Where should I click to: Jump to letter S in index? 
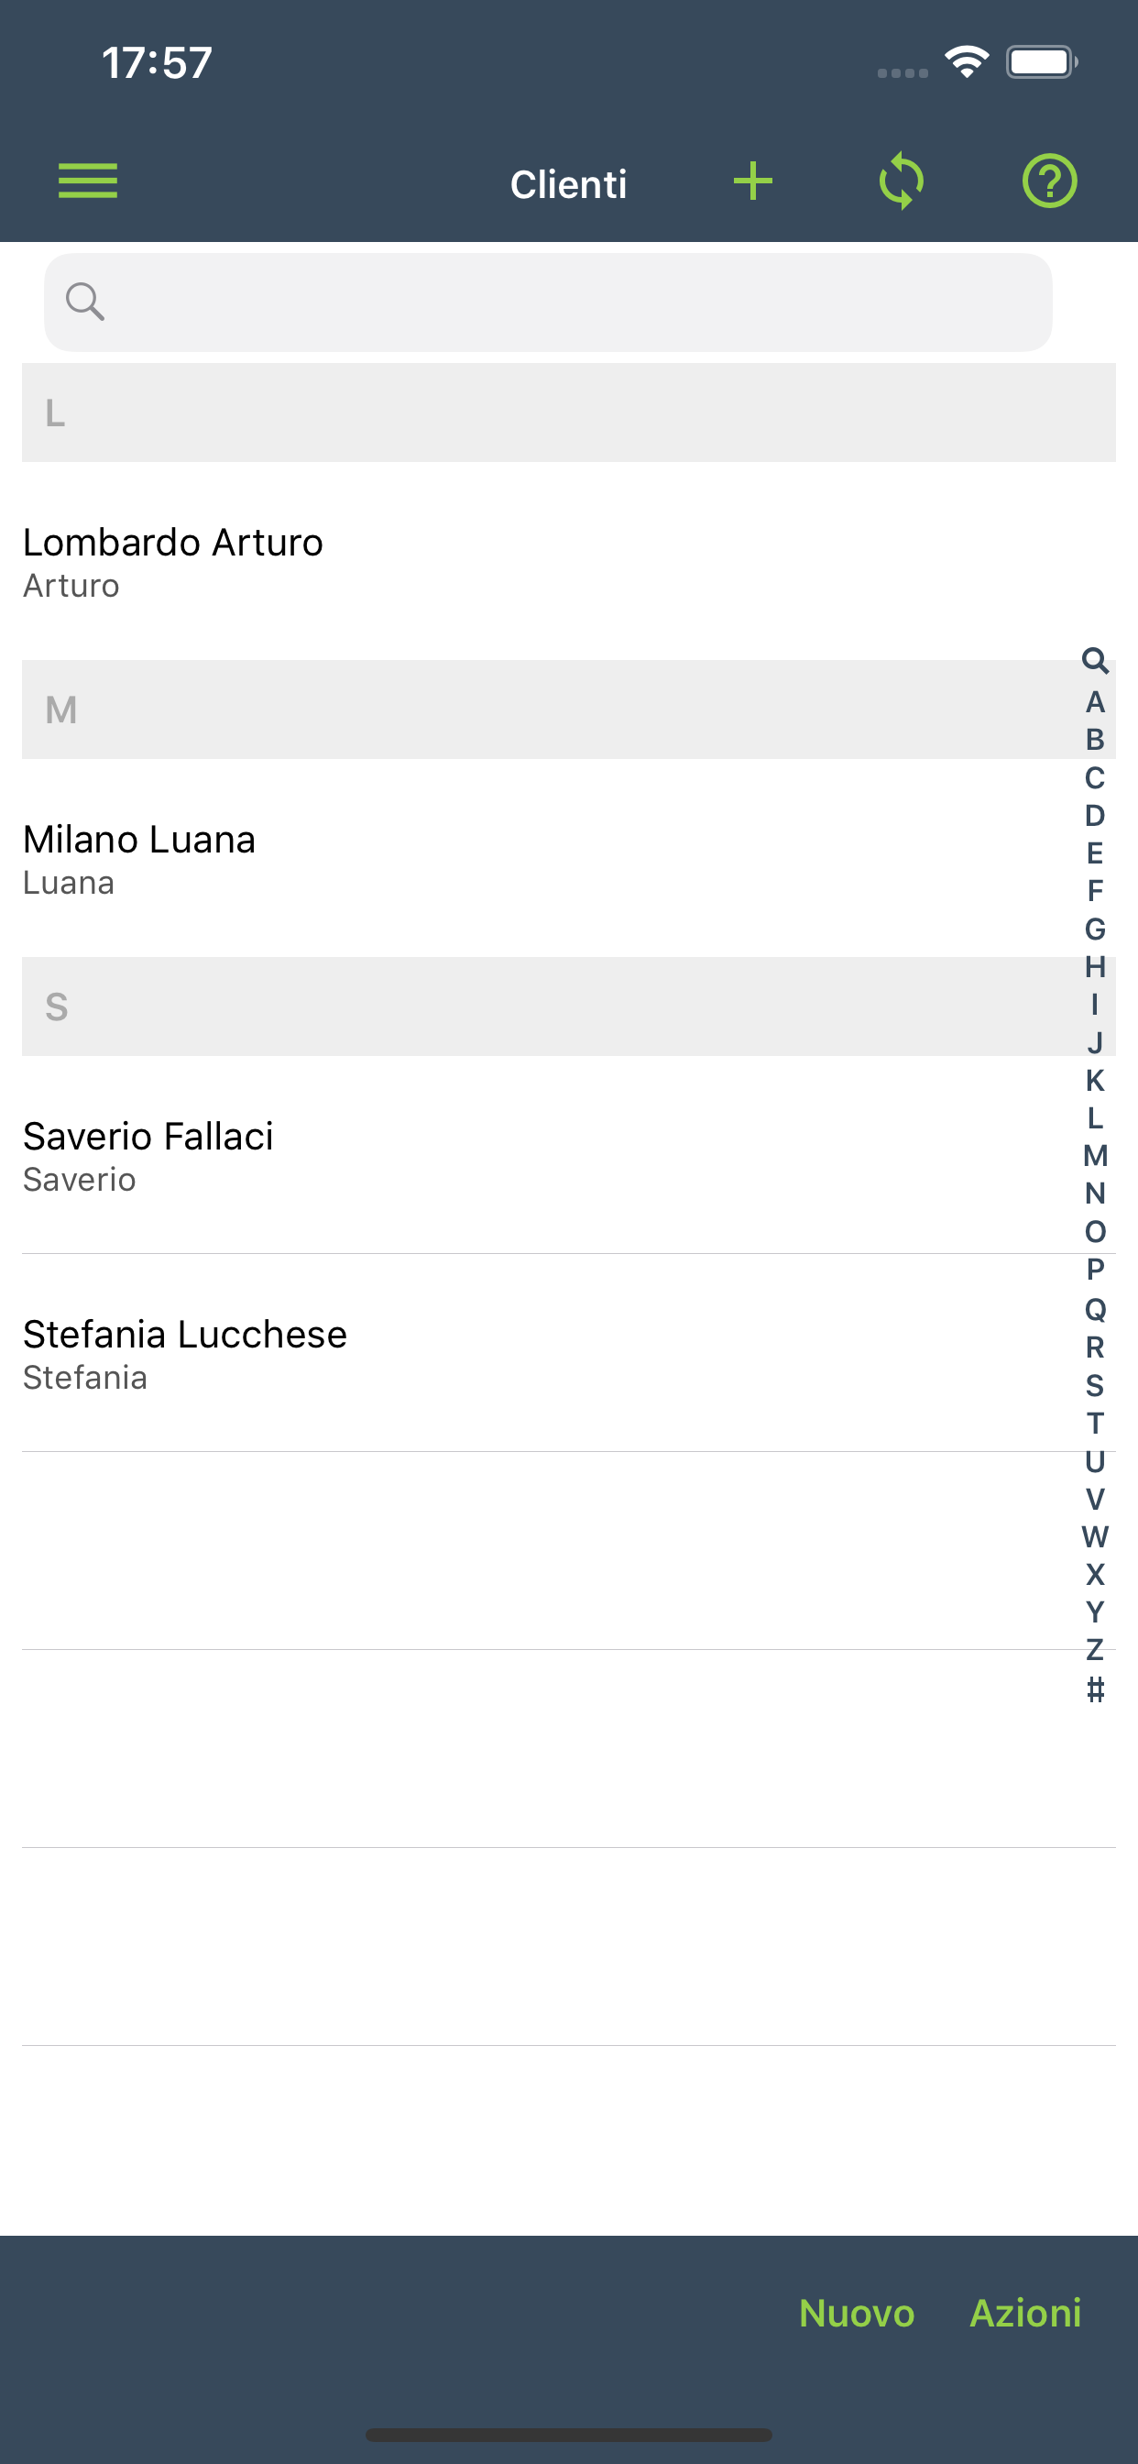point(1095,1385)
